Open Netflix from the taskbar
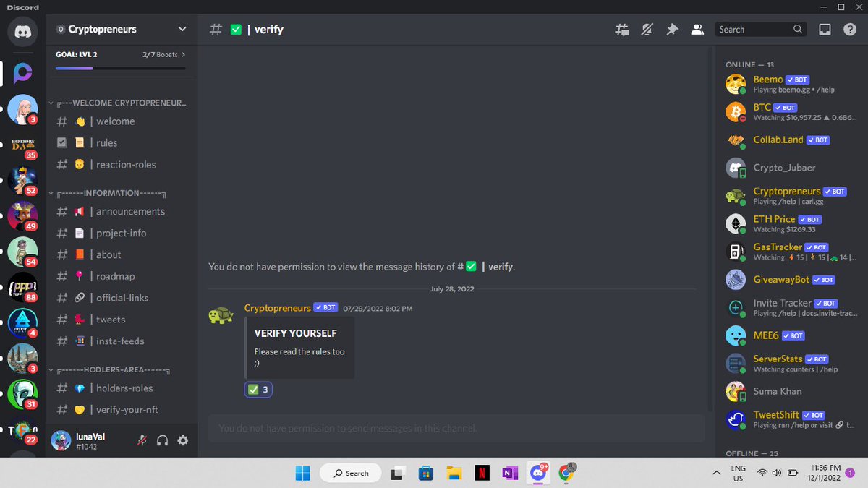Image resolution: width=868 pixels, height=488 pixels. point(482,473)
